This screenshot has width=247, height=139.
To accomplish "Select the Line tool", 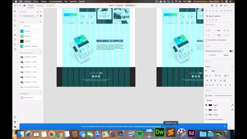I will tap(15, 30).
